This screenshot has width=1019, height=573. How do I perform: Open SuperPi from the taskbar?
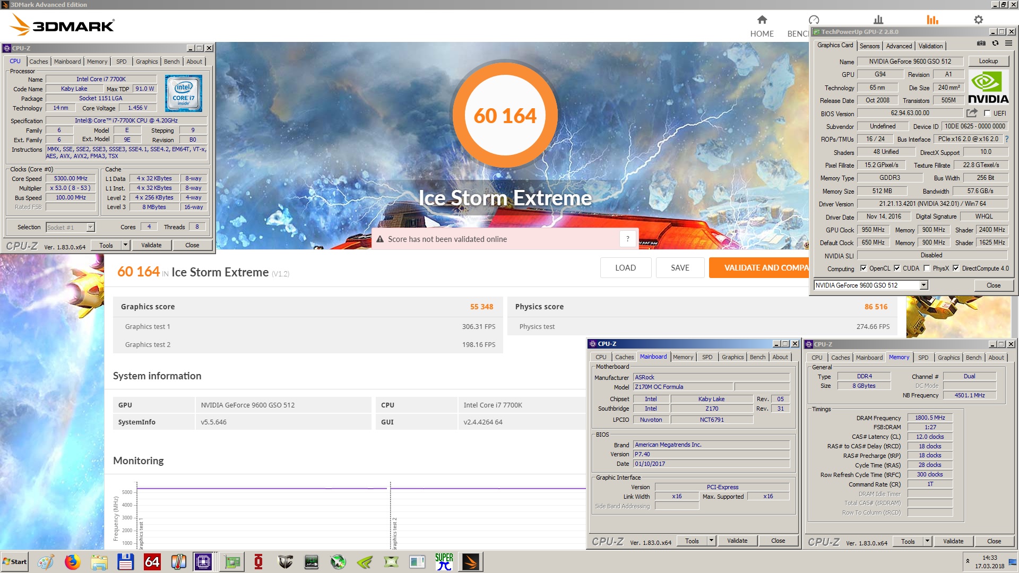click(x=444, y=561)
